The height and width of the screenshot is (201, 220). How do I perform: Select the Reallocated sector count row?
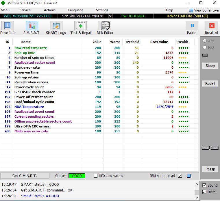point(99,63)
